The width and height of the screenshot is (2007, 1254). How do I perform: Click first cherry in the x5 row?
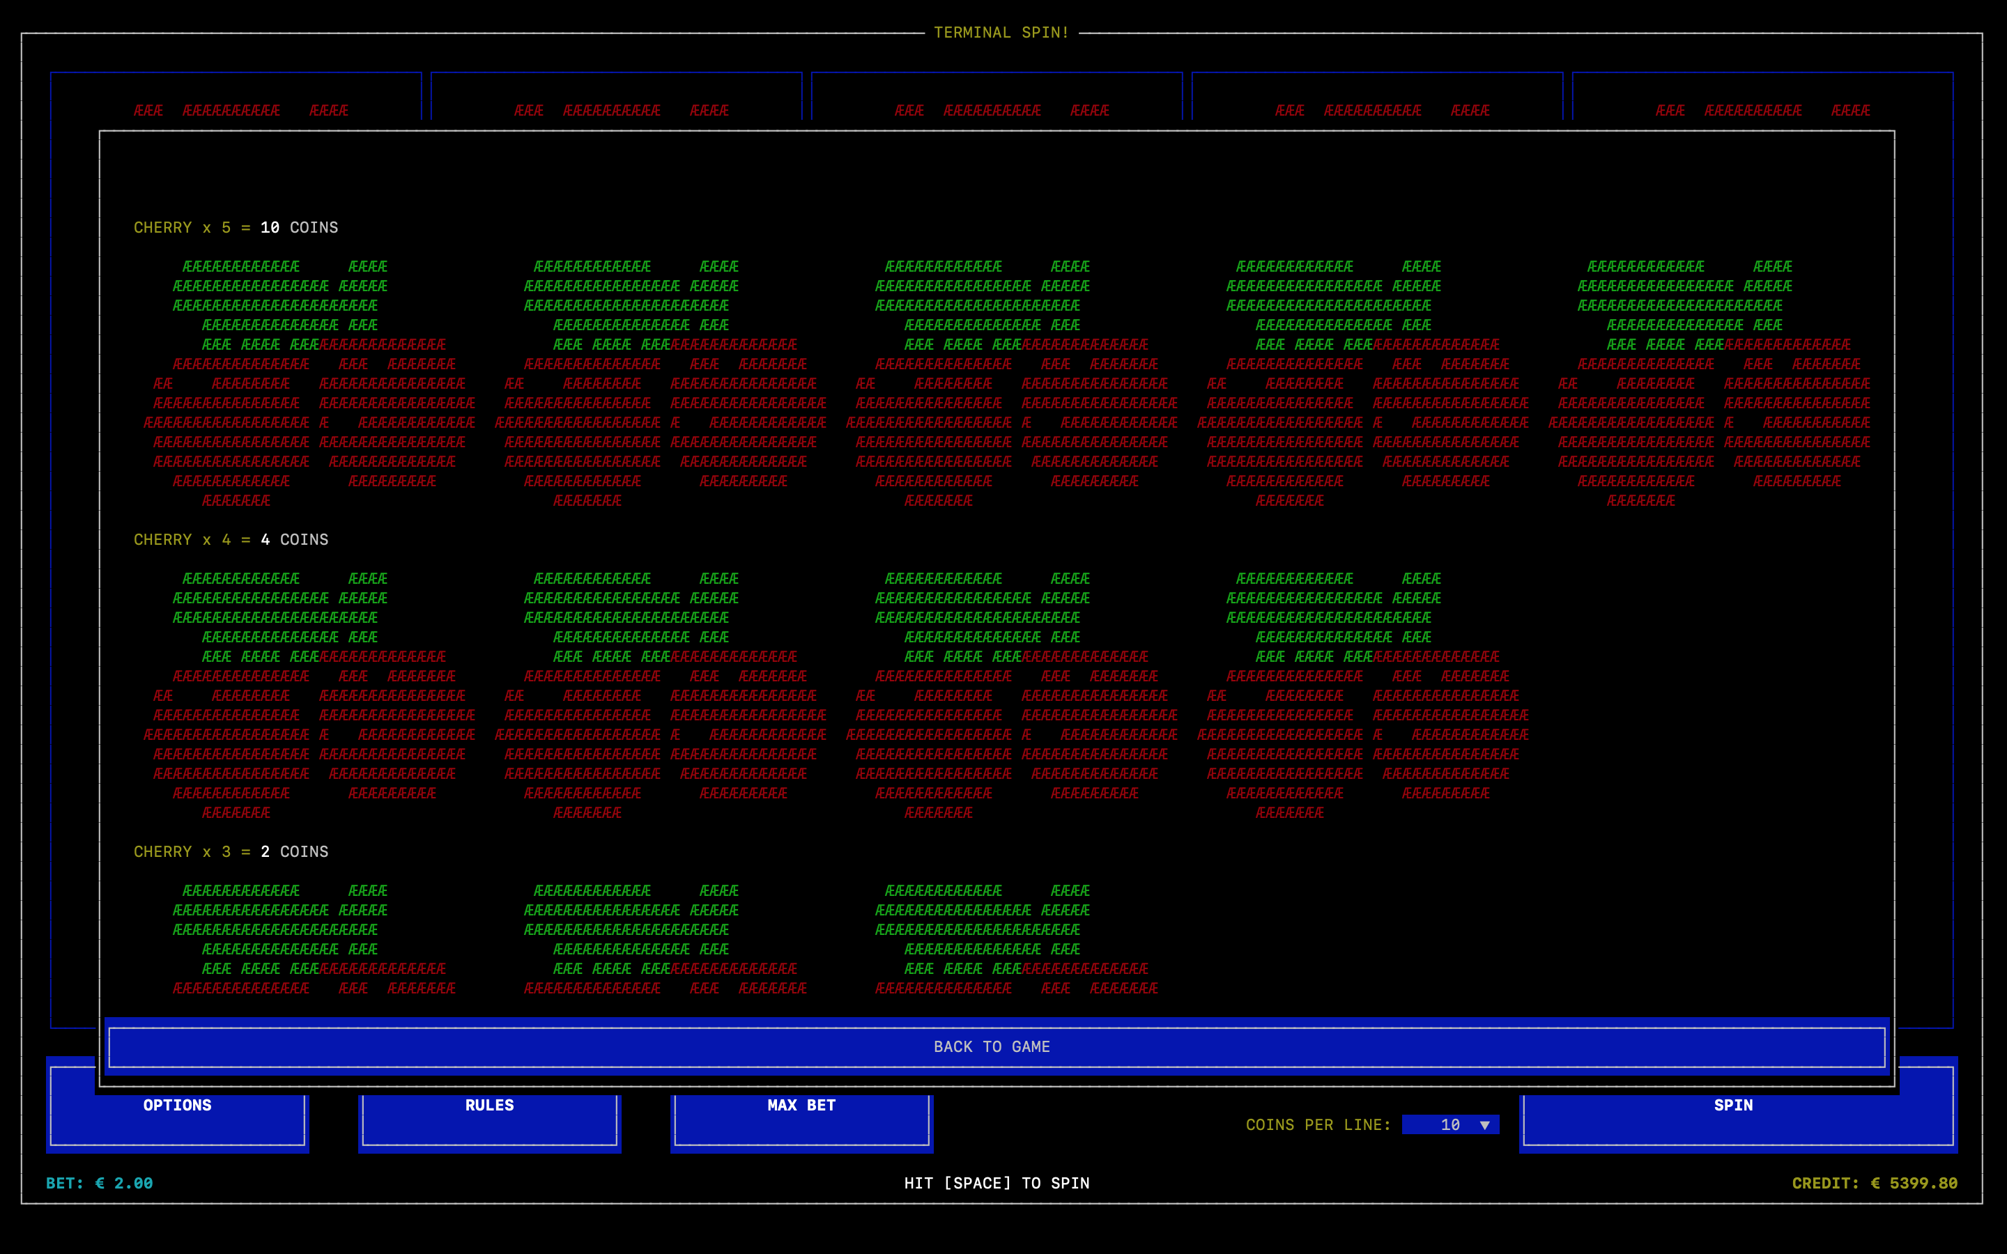309,383
